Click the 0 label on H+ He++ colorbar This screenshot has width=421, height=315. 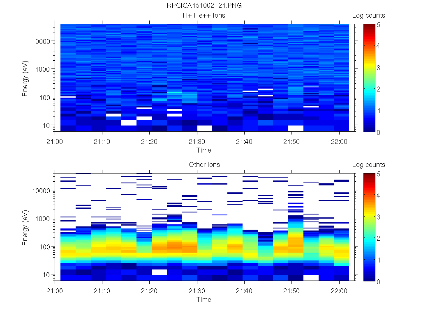[x=379, y=132]
